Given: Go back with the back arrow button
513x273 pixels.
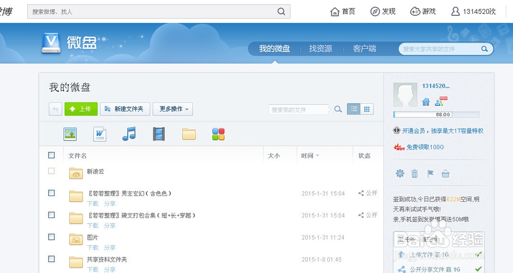Looking at the screenshot, I should [55, 109].
